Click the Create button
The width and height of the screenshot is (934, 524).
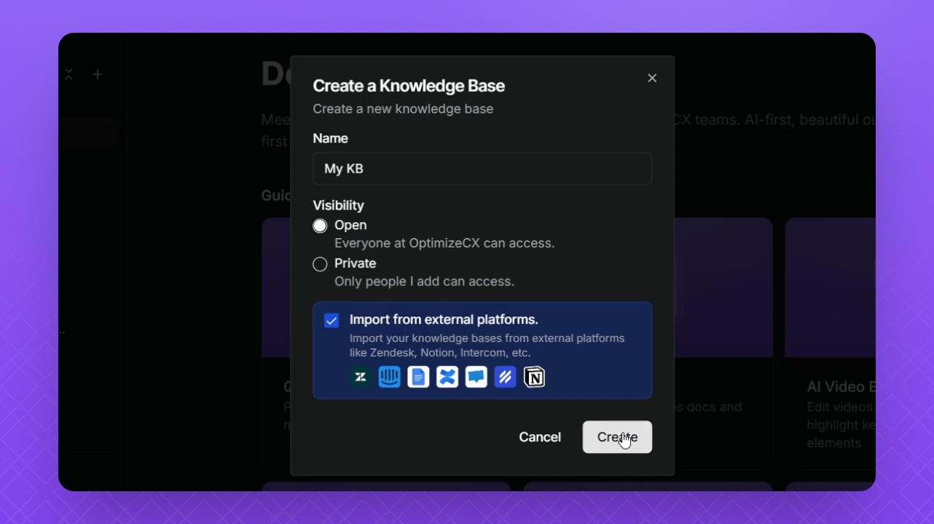pyautogui.click(x=617, y=437)
